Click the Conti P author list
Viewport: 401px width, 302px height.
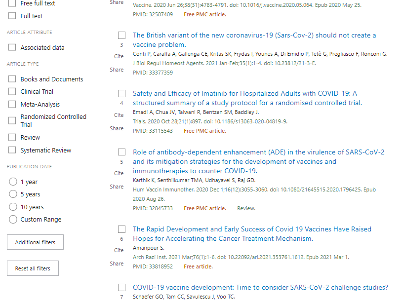[x=260, y=54]
